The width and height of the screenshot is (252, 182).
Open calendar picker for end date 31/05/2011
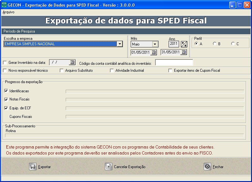[183, 52]
